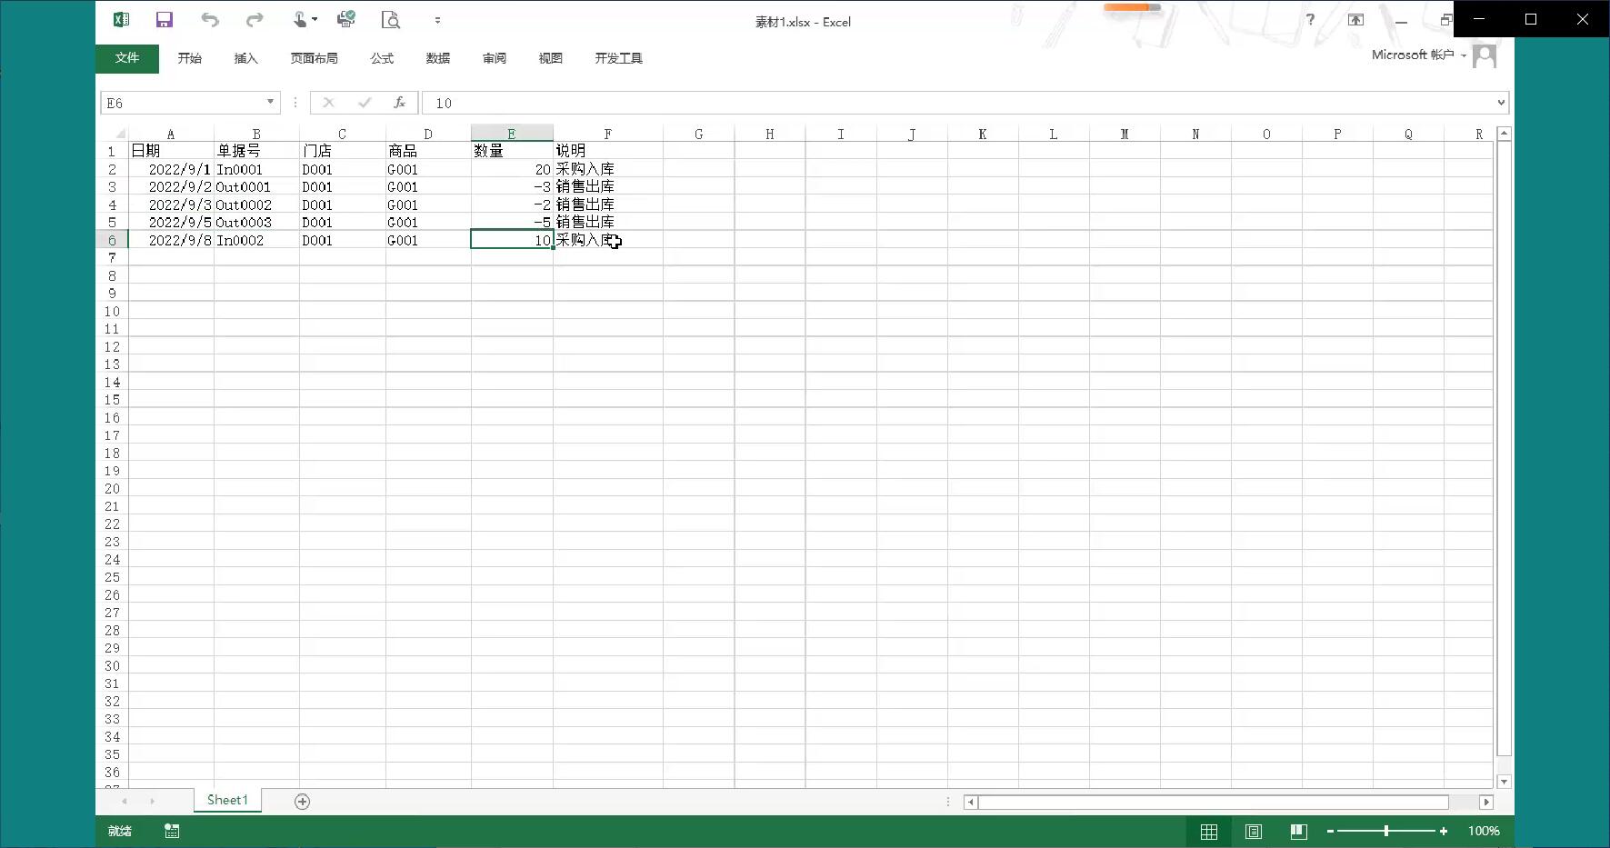Open the 页面布局 ribbon tab
Viewport: 1610px width, 848px height.
pyautogui.click(x=315, y=58)
